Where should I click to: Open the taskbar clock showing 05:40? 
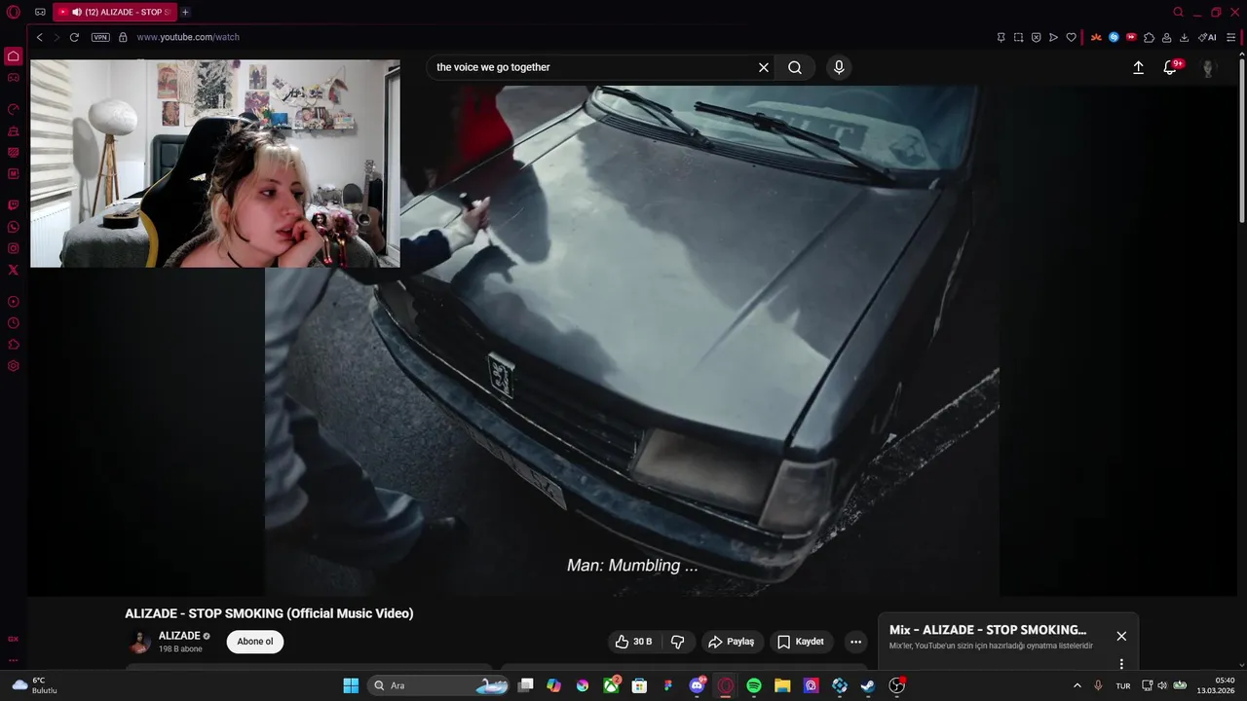pyautogui.click(x=1216, y=685)
